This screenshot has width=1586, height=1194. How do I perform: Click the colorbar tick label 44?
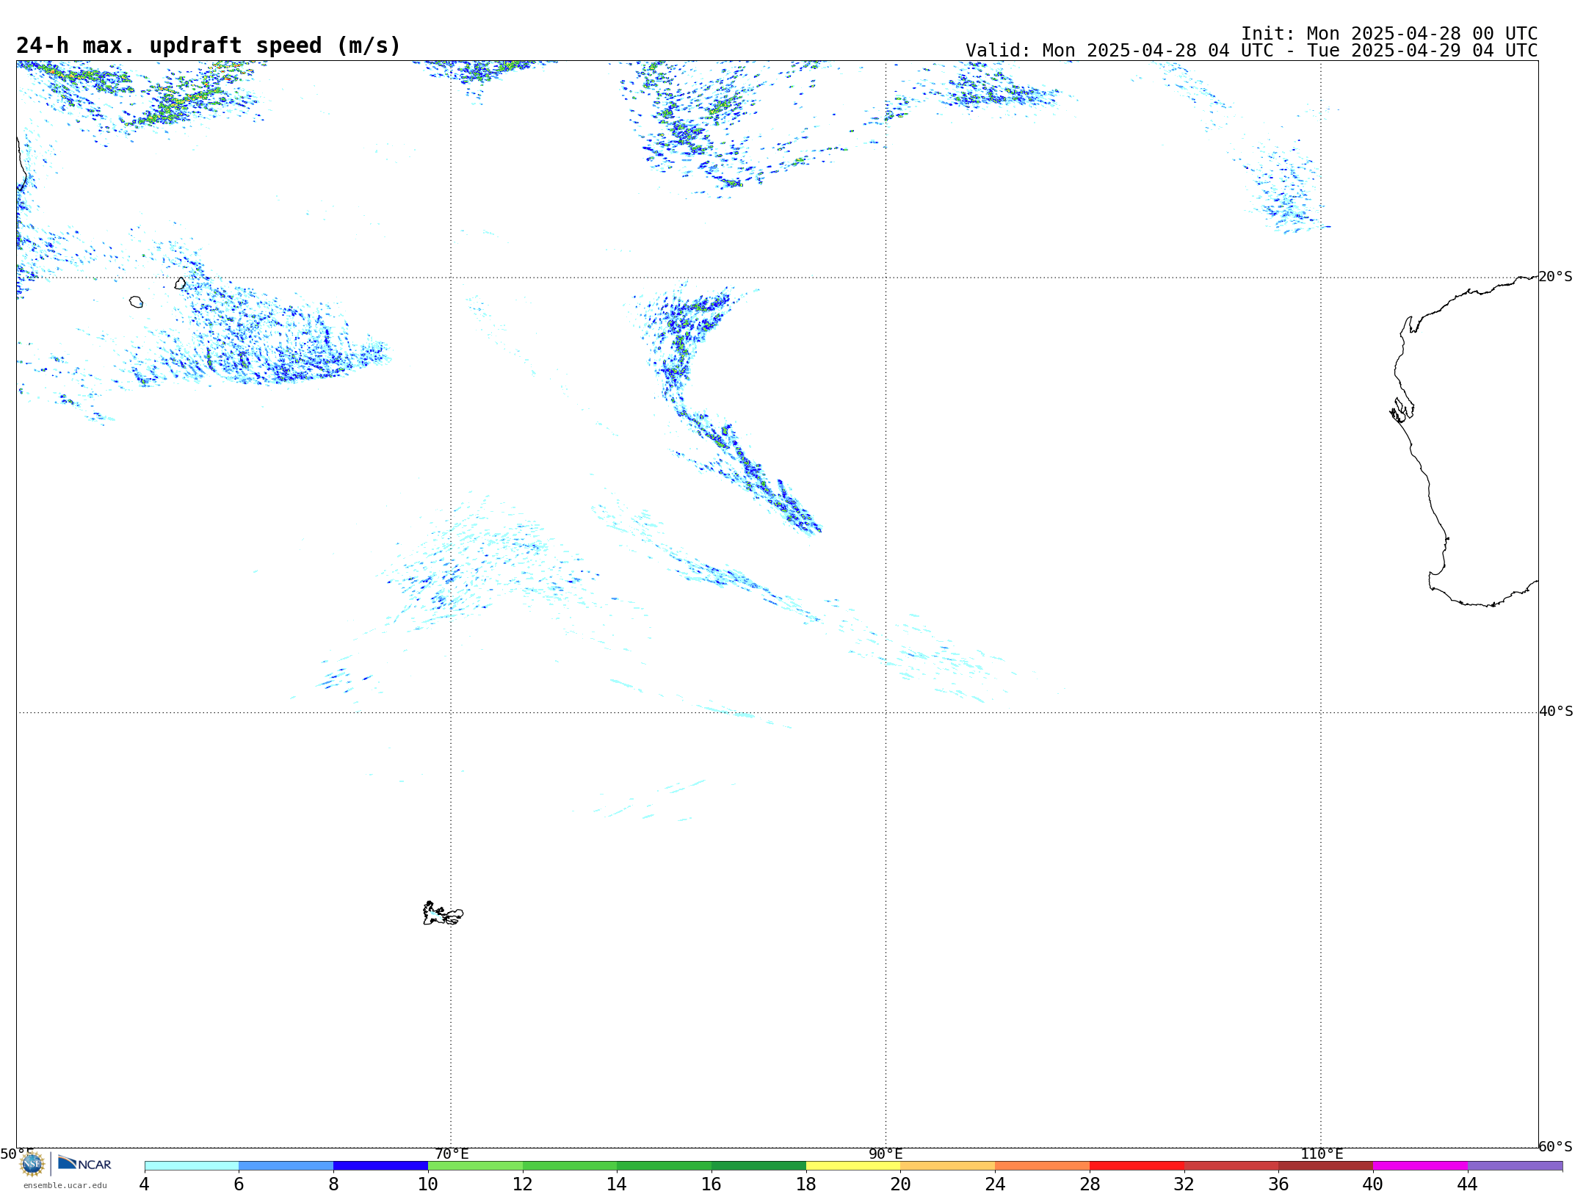pyautogui.click(x=1467, y=1184)
